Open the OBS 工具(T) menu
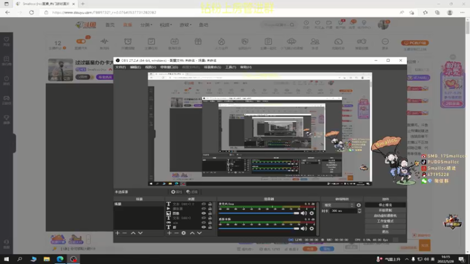Viewport: 470px width, 264px height. [230, 67]
